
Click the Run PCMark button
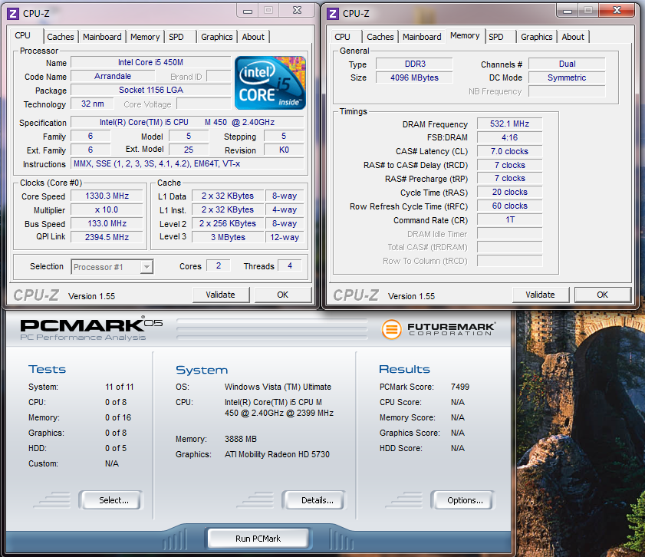(258, 539)
